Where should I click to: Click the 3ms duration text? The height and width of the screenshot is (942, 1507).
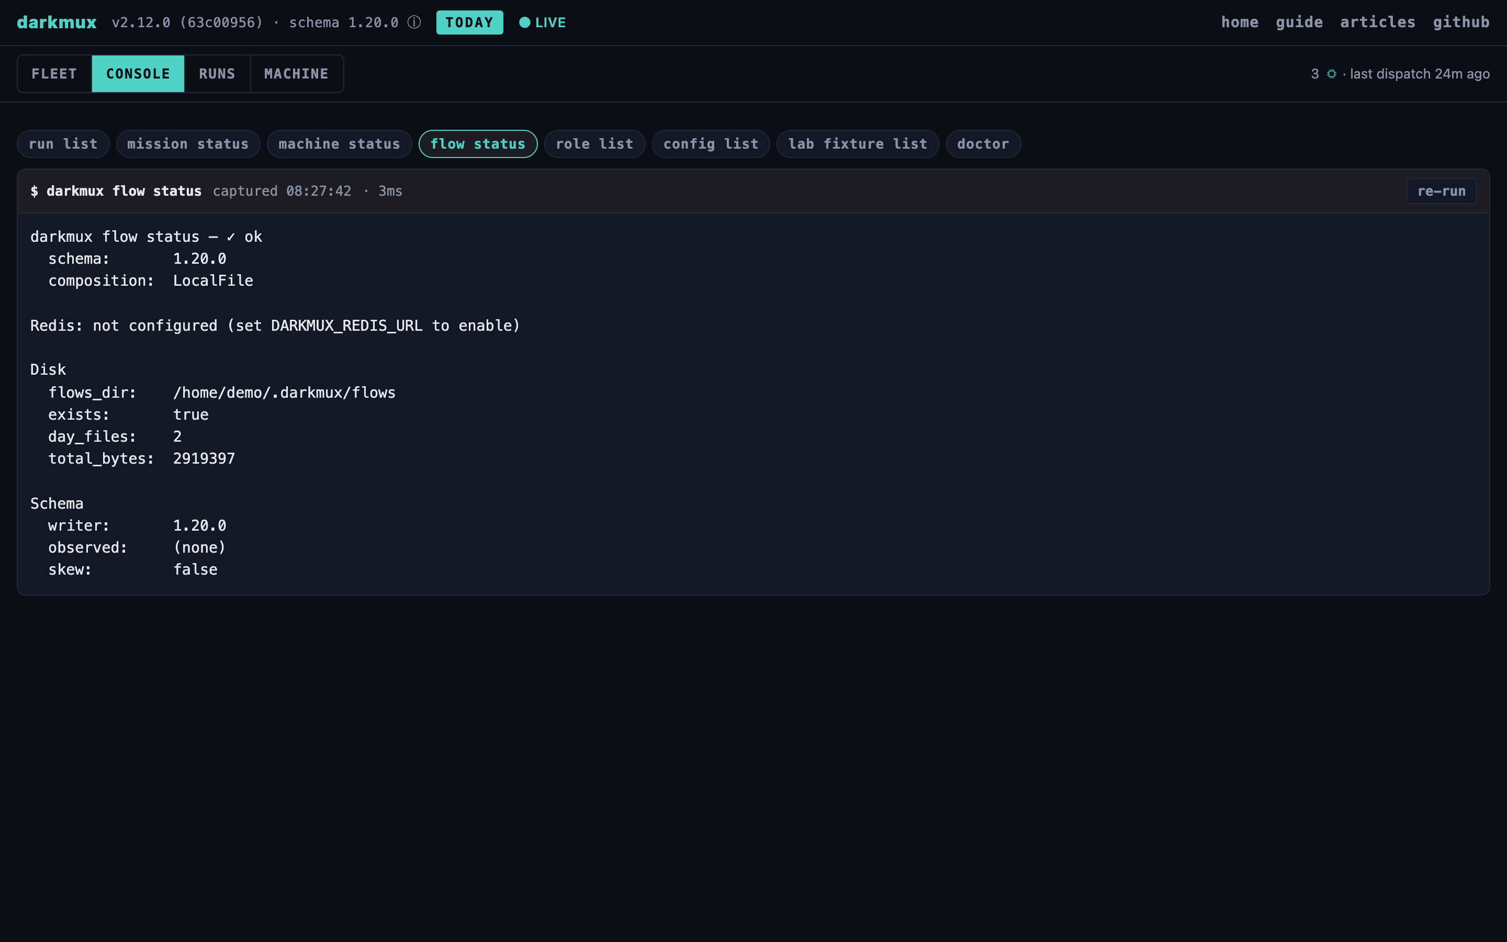coord(390,191)
